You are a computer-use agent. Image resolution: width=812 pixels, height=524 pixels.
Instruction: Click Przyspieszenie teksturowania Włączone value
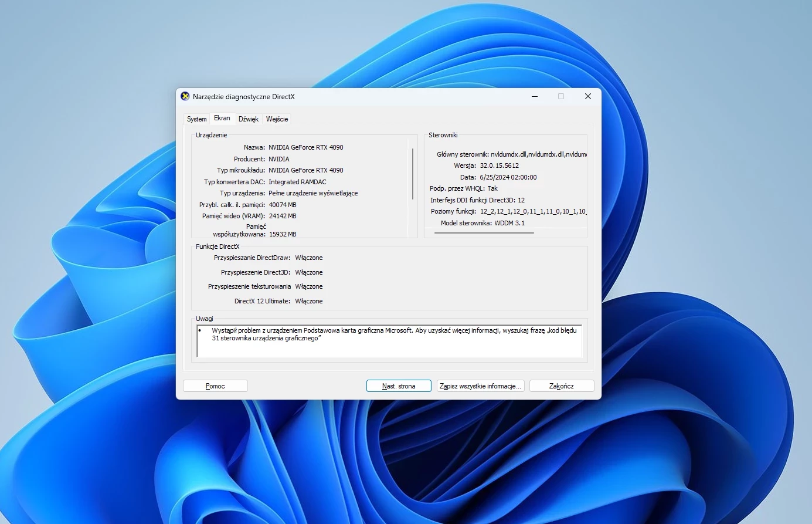coord(309,286)
